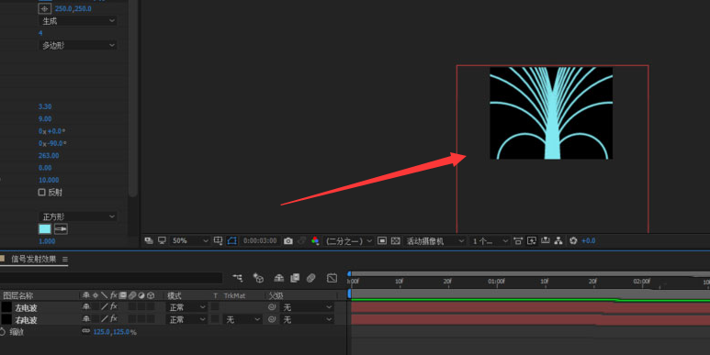Image resolution: width=710 pixels, height=355 pixels.
Task: Open the graph editor icon
Action: (332, 278)
